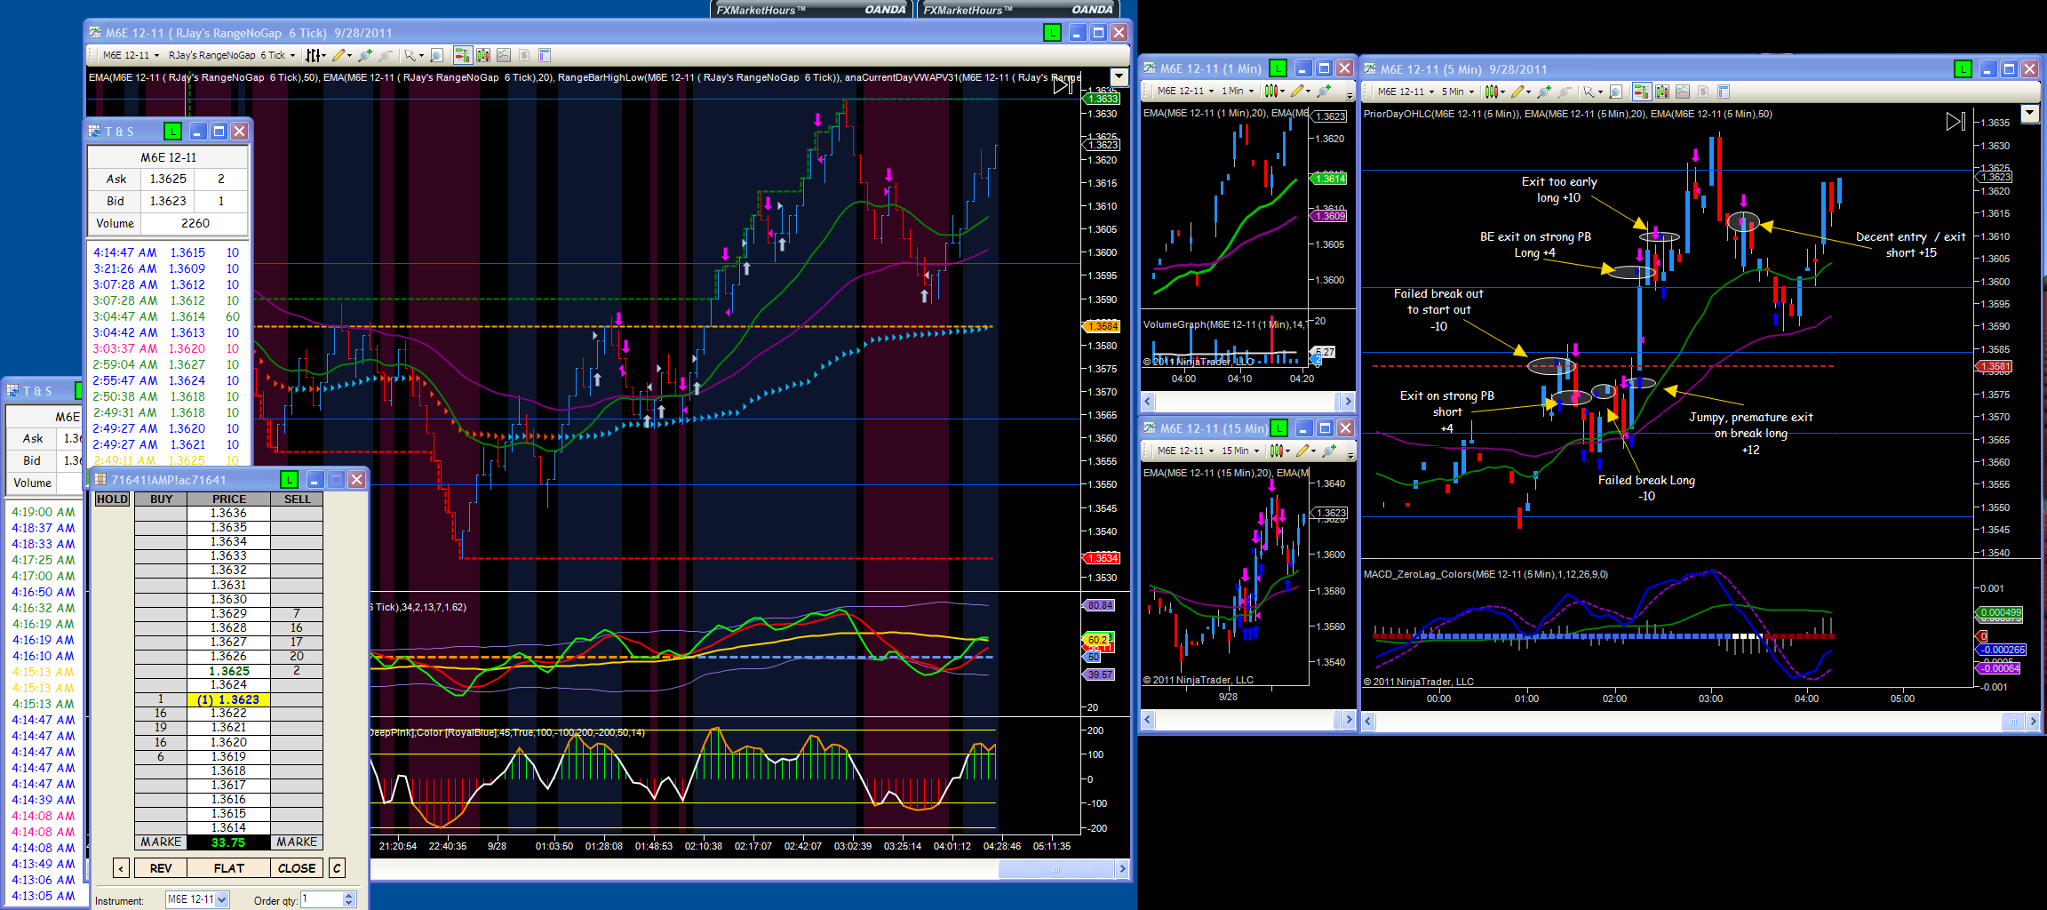Click the sell MARKE button in DOM
The width and height of the screenshot is (2047, 910).
point(297,842)
